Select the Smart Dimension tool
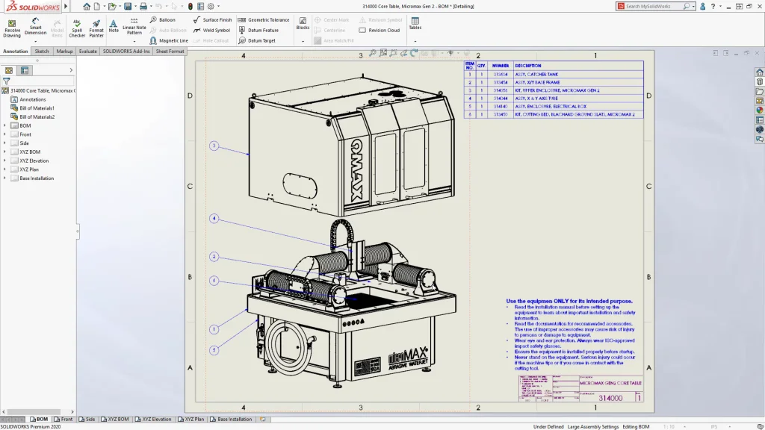 35,27
